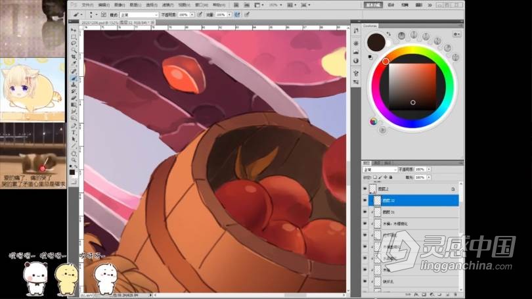Open the 编辑 (Edit) menu
The image size is (532, 299).
pyautogui.click(x=104, y=5)
